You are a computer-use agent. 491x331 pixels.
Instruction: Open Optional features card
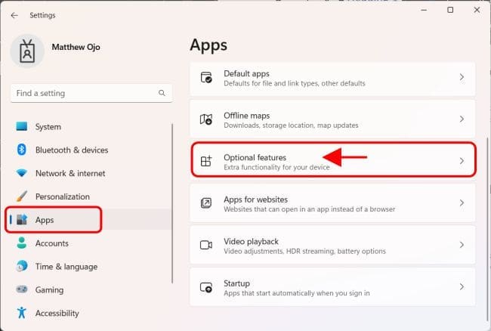(333, 159)
